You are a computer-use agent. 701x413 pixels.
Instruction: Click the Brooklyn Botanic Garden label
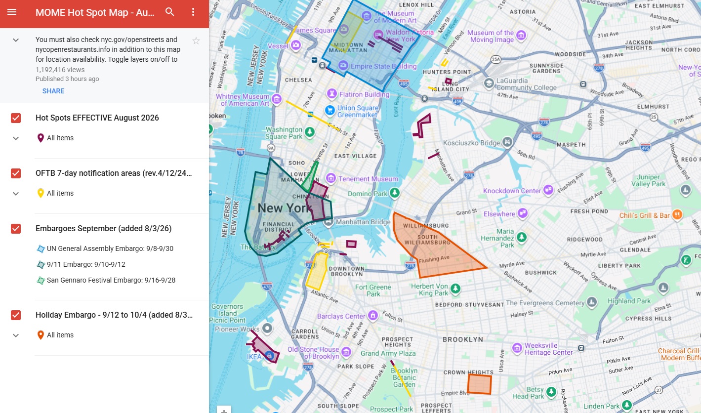pos(405,377)
